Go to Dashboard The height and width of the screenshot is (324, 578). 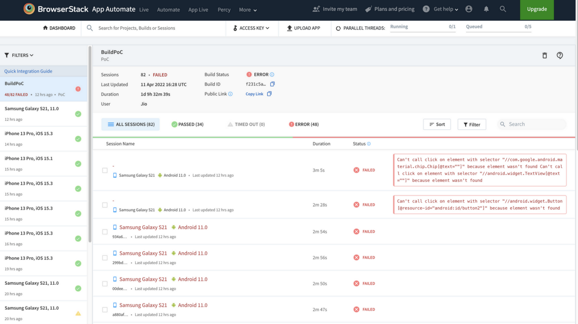[x=59, y=28]
